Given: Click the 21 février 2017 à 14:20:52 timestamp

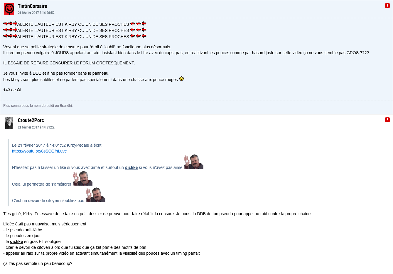Looking at the screenshot, I should click(36, 13).
